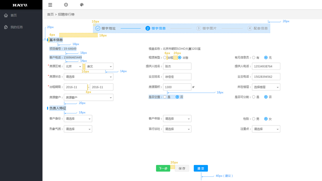Click the theme palette icon
Viewport: 322px width, 181px height.
tap(82, 5)
